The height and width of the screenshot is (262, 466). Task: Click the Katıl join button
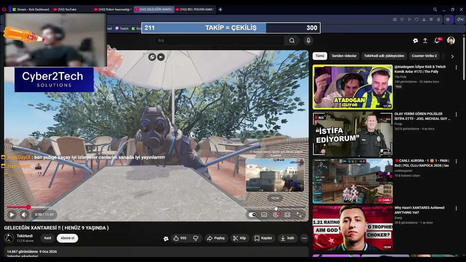pyautogui.click(x=48, y=238)
